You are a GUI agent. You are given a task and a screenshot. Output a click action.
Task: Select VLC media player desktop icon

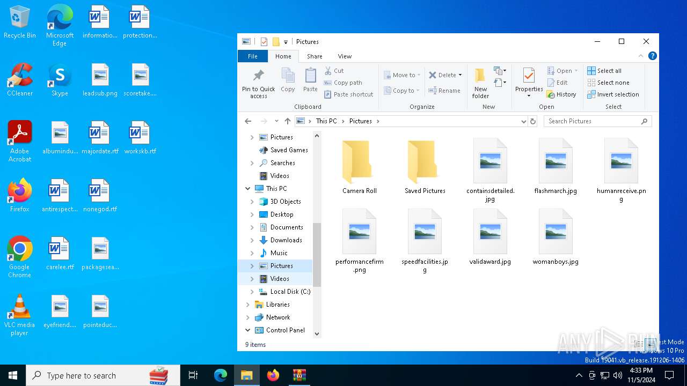point(19,315)
